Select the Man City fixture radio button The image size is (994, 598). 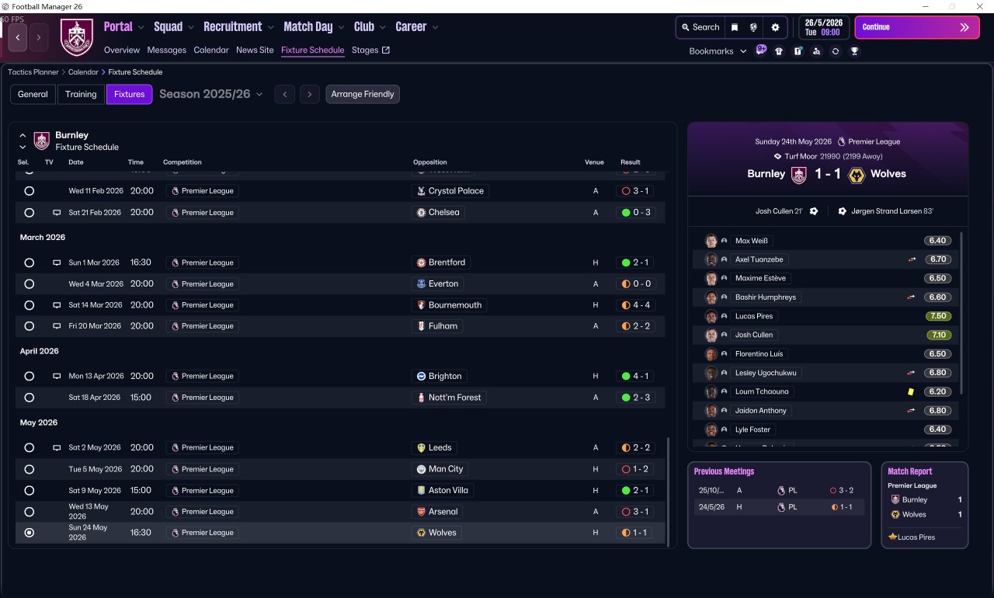pos(30,469)
